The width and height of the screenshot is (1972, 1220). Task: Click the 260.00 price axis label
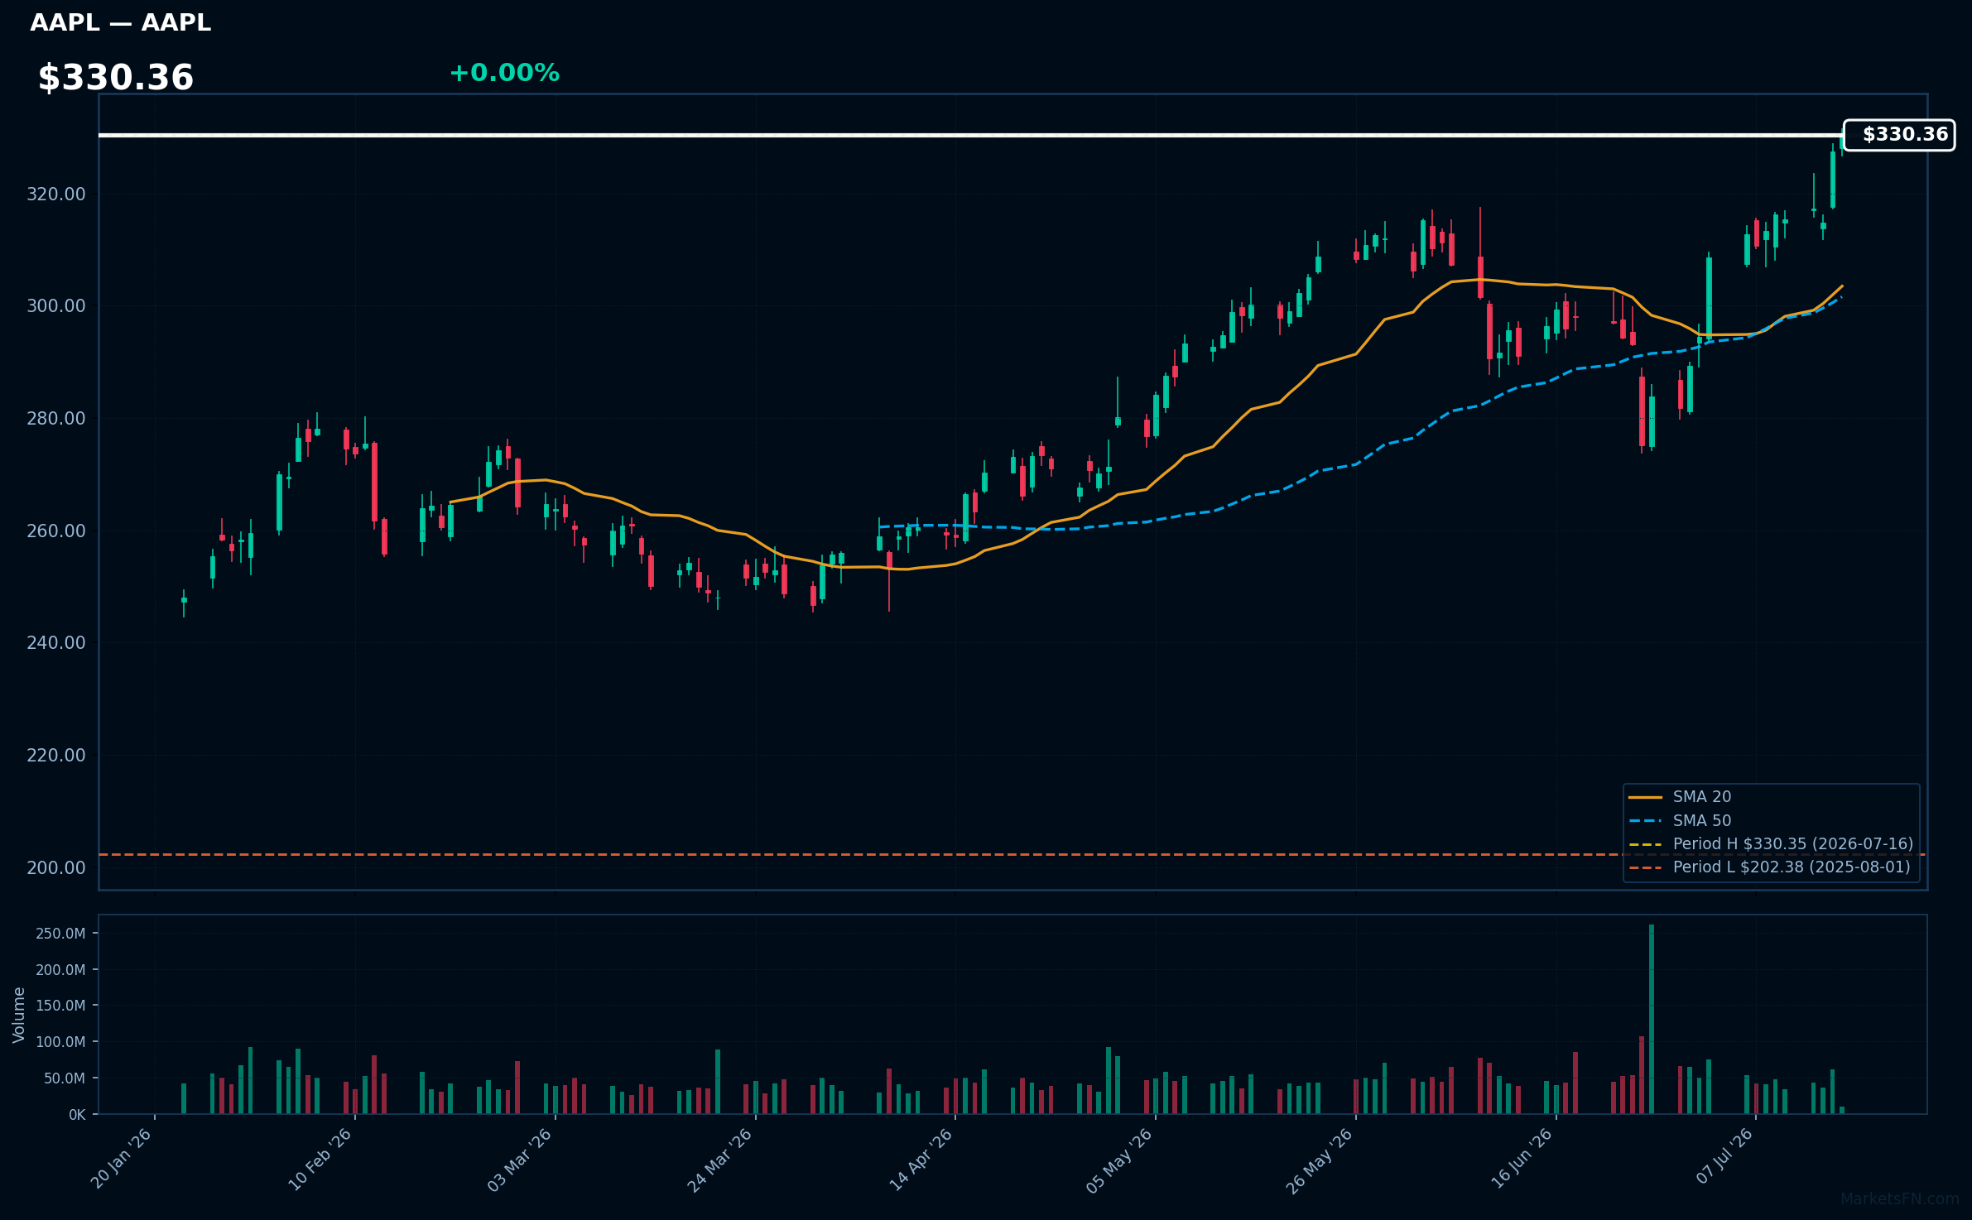[x=56, y=531]
